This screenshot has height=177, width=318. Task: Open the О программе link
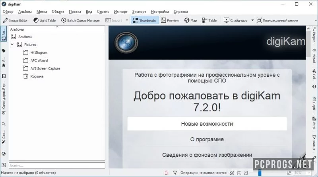coord(207,140)
